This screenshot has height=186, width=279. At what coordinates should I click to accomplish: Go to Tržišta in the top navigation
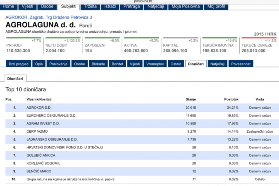90,6
